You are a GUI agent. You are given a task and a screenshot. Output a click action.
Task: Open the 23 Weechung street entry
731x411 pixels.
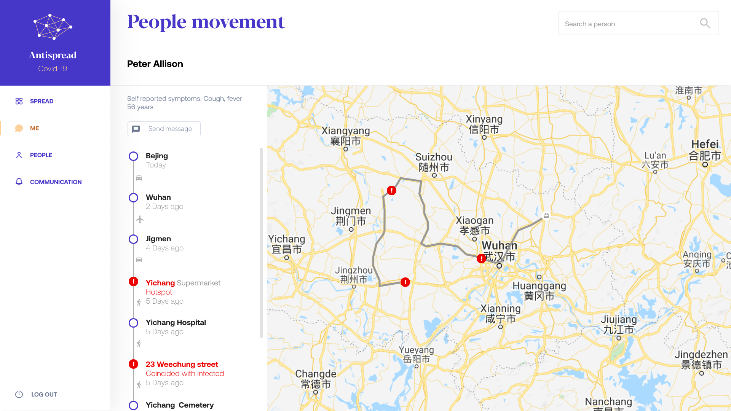pos(185,373)
